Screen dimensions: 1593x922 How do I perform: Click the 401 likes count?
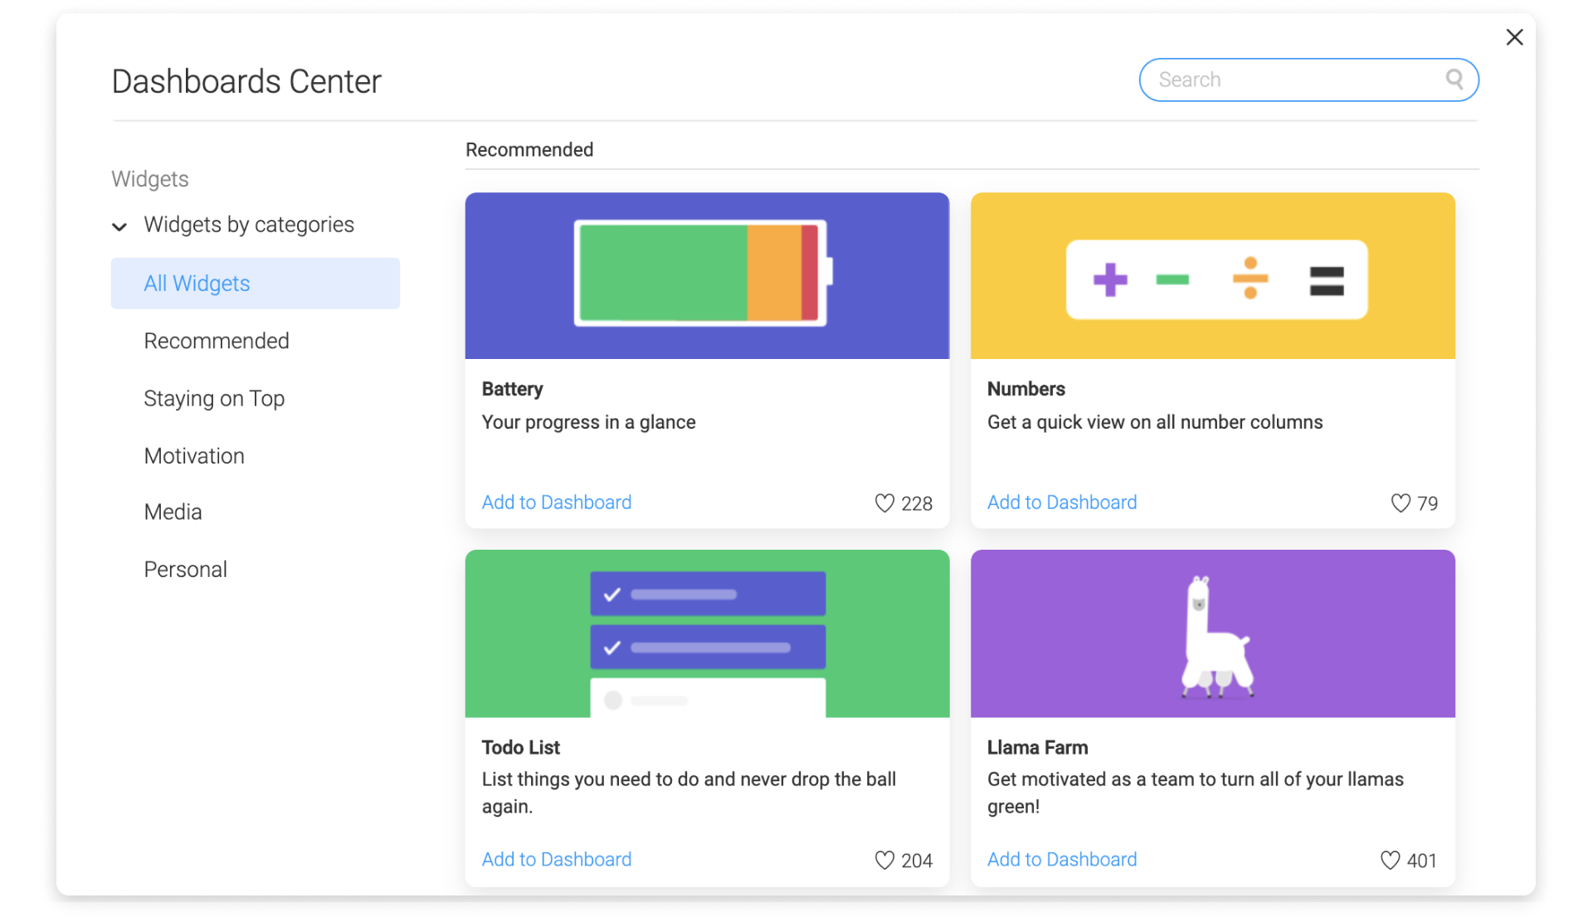click(1422, 861)
